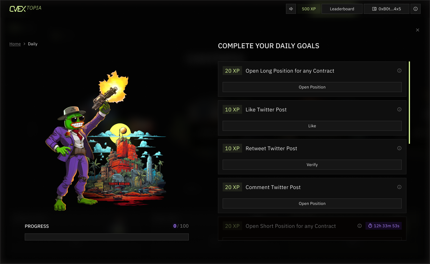Show info for Open Short Position goal
Screen dimensions: 430x264
coord(360,226)
